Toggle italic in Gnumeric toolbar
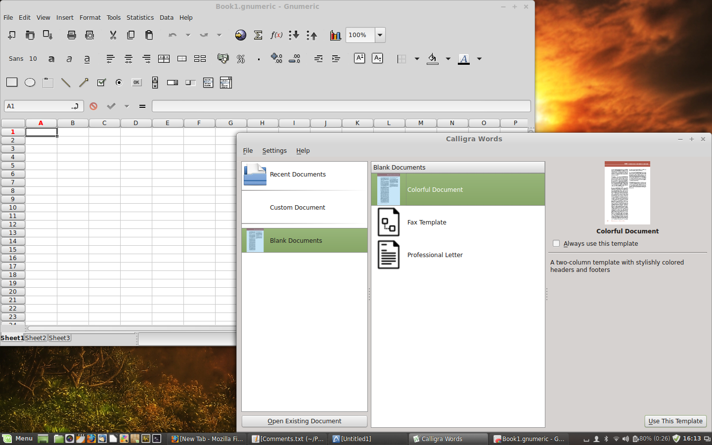This screenshot has height=445, width=712. (69, 59)
